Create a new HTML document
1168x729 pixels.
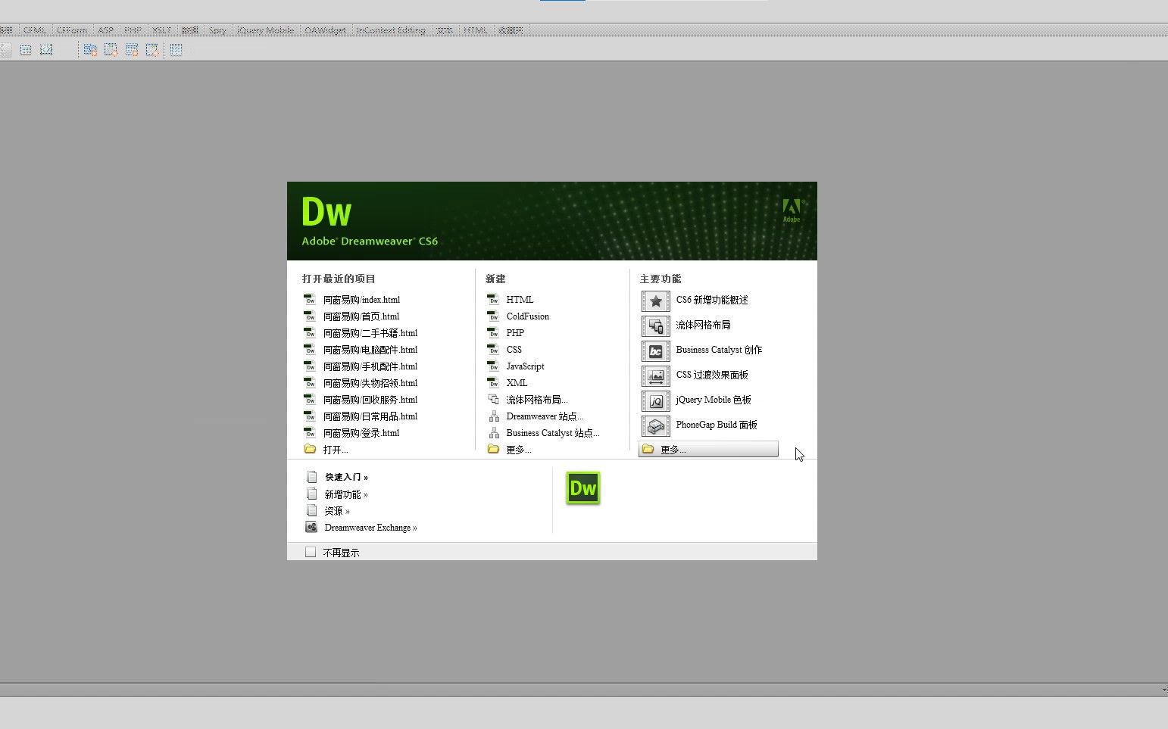[520, 300]
